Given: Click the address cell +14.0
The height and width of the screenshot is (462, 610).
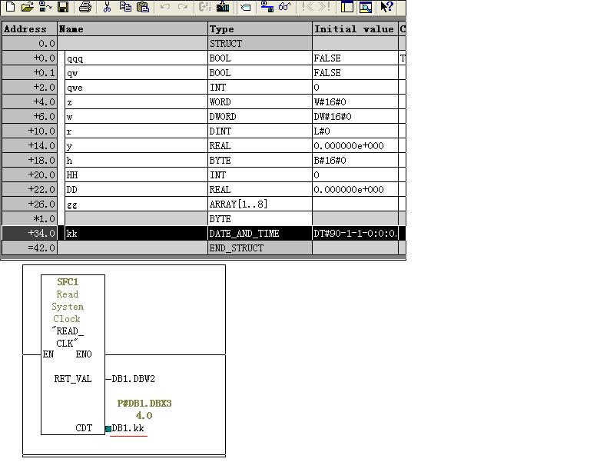Looking at the screenshot, I should click(29, 145).
